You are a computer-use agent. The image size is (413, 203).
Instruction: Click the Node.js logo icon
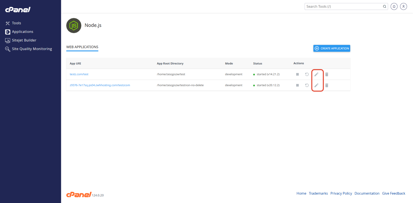74,26
